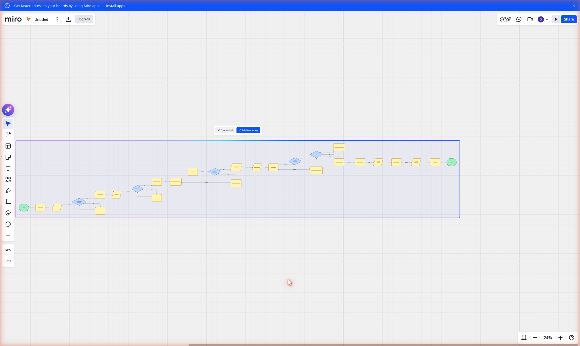The height and width of the screenshot is (346, 580).
Task: Open the comments feed icon
Action: click(519, 19)
